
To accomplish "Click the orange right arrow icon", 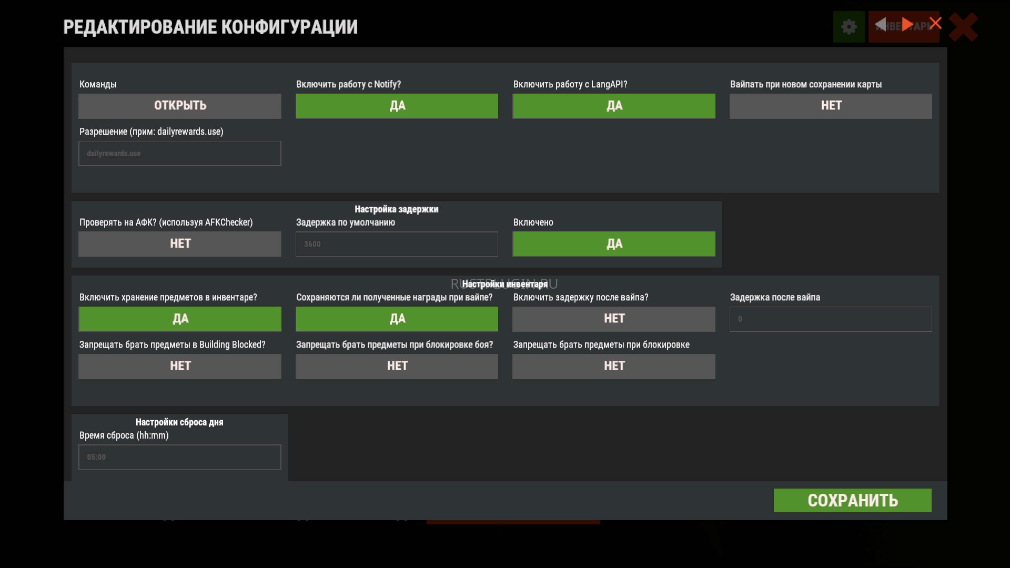I will coord(907,24).
